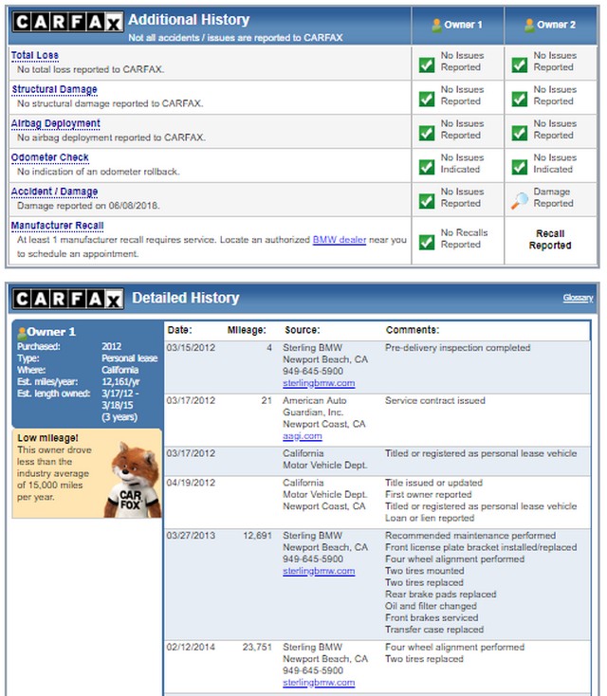Image resolution: width=607 pixels, height=696 pixels.
Task: Click the Owner 1 person icon in column header
Action: 436,26
